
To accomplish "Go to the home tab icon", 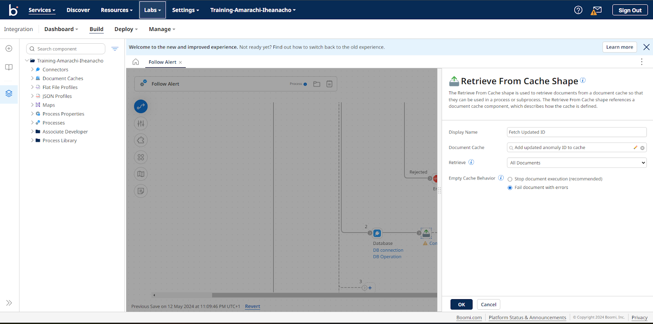I will pos(135,62).
